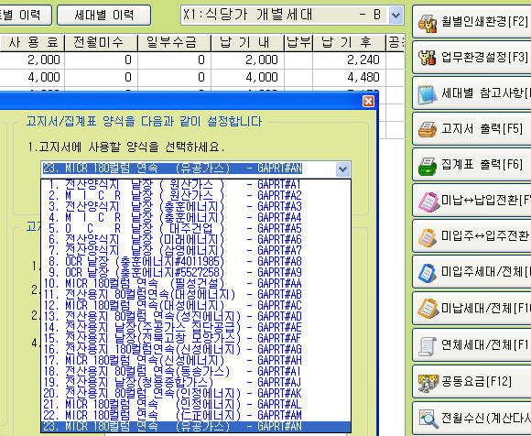Collapse the 고지서 양식 dropdown arrow

click(342, 169)
